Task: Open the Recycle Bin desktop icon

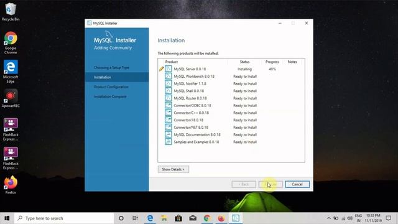Action: coord(10,11)
